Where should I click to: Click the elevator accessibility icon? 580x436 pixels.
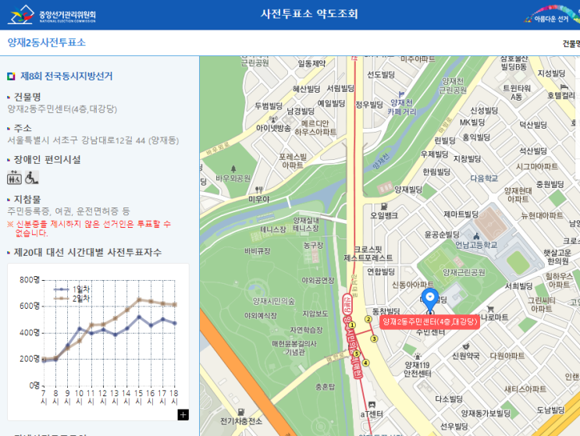14,178
